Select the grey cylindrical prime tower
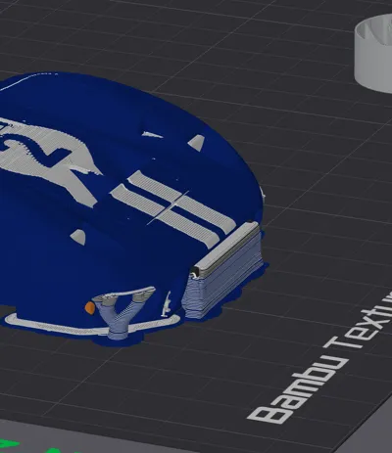This screenshot has height=453, width=392. (x=374, y=54)
